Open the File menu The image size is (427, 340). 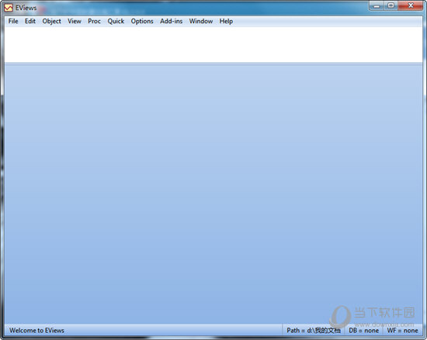(13, 21)
